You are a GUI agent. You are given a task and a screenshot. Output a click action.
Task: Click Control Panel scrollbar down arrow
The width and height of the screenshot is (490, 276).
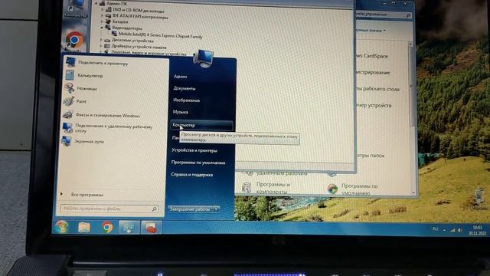click(x=413, y=193)
